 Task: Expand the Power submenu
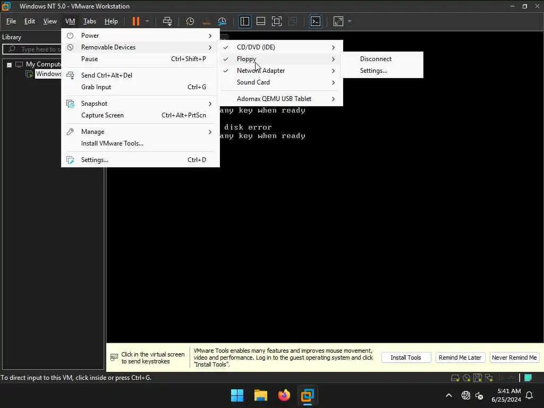[140, 36]
